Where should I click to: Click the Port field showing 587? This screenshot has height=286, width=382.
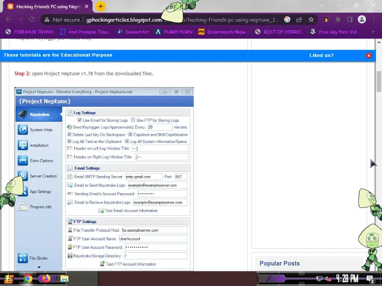181,177
